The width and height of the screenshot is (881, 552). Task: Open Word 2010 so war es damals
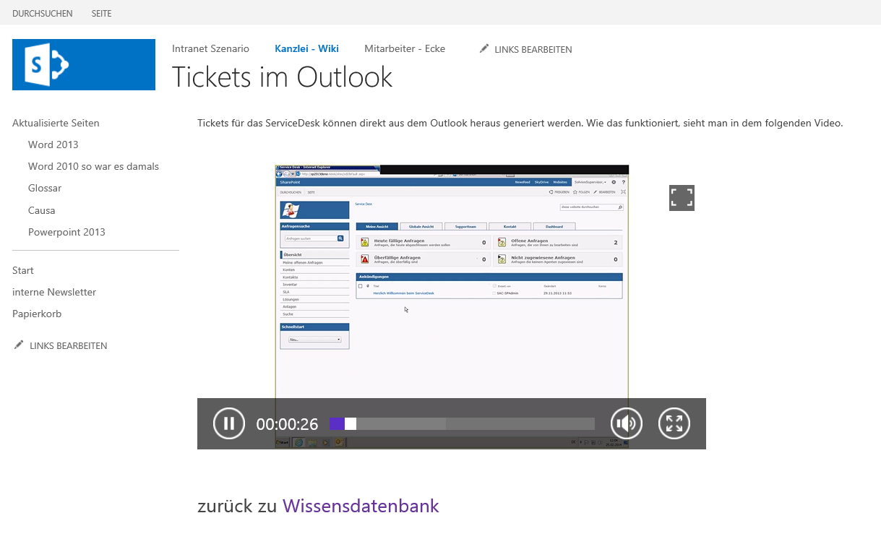[93, 166]
